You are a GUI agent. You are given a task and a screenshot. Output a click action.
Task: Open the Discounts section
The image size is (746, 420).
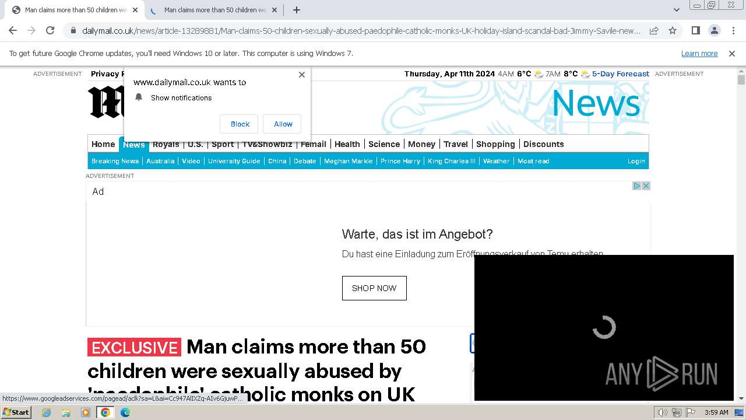pyautogui.click(x=544, y=144)
